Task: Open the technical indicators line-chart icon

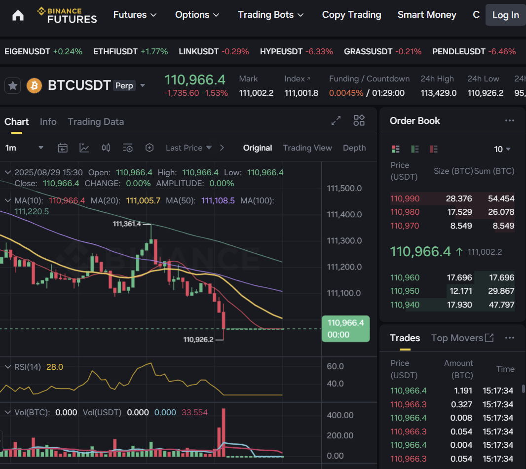Action: 84,148
